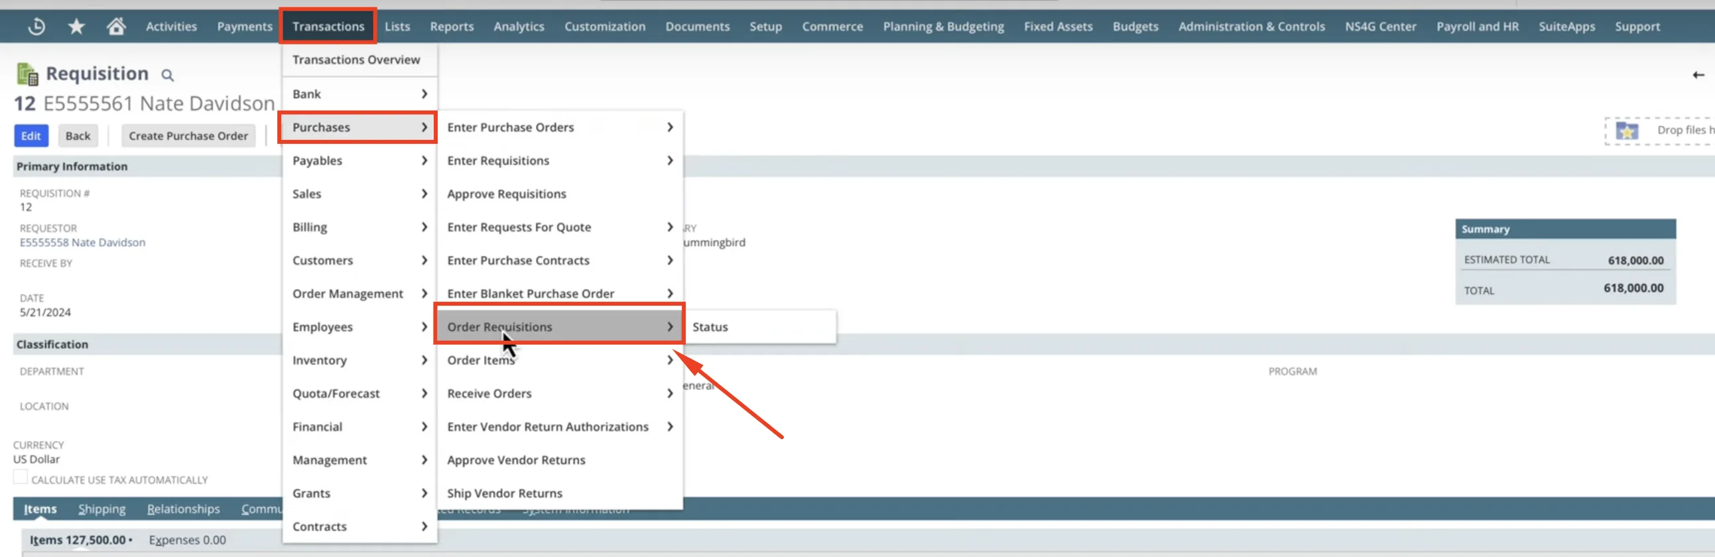This screenshot has height=557, width=1715.
Task: Click the back arrow icon at top right
Action: click(x=1698, y=75)
